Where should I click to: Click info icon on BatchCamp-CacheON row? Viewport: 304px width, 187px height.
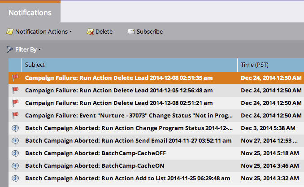pos(15,165)
